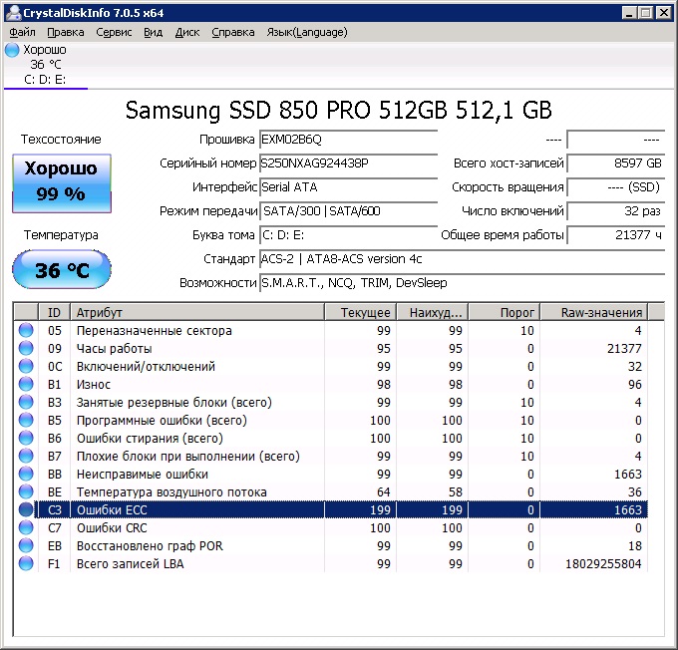This screenshot has width=678, height=650.
Task: Click the Наихуд... column header
Action: pos(433,312)
